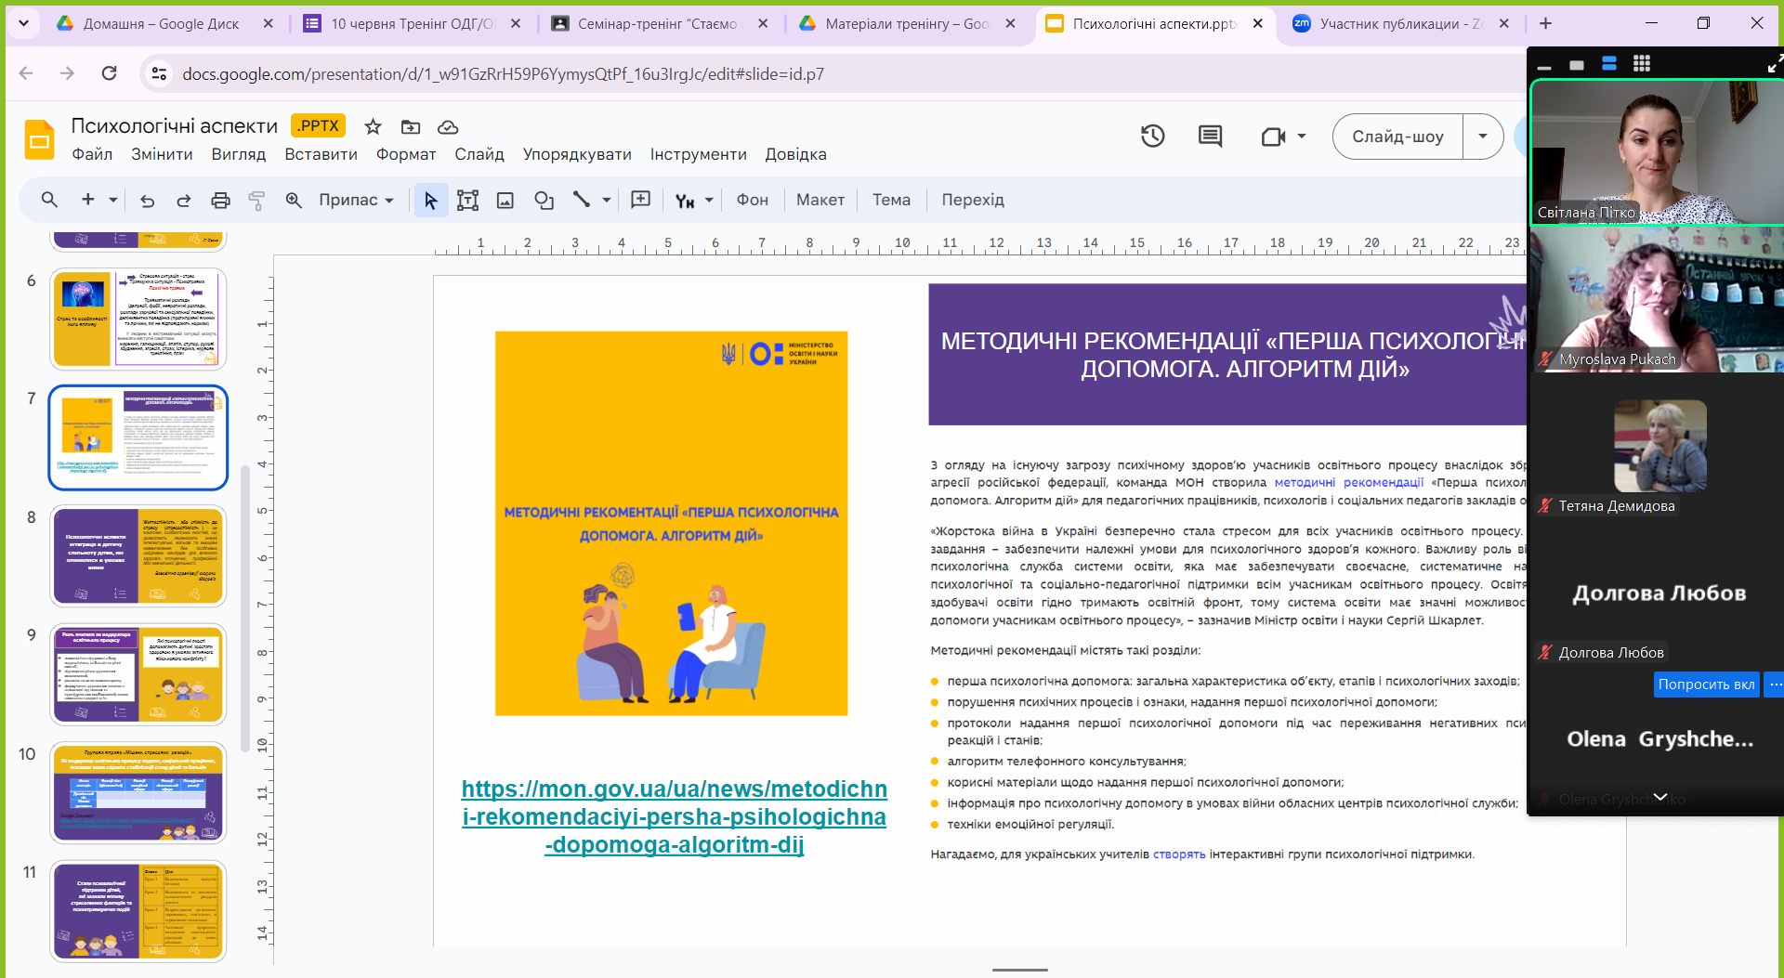Expand the new slide layout arrow
Viewport: 1784px width, 978px height.
pyautogui.click(x=113, y=200)
